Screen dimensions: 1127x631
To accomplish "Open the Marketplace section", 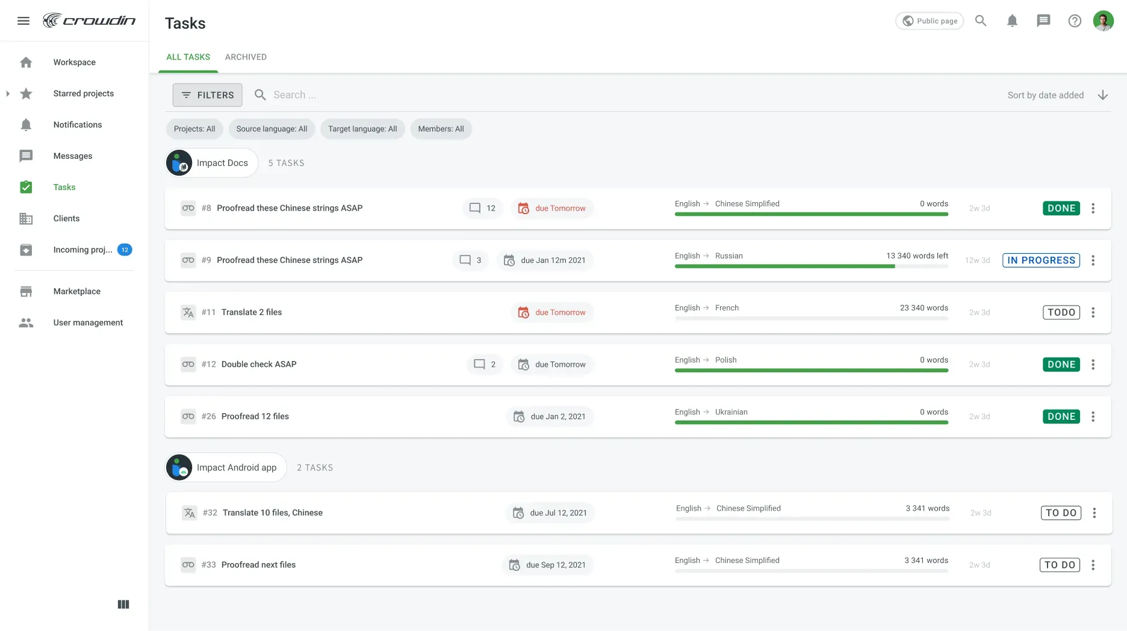I will point(76,291).
